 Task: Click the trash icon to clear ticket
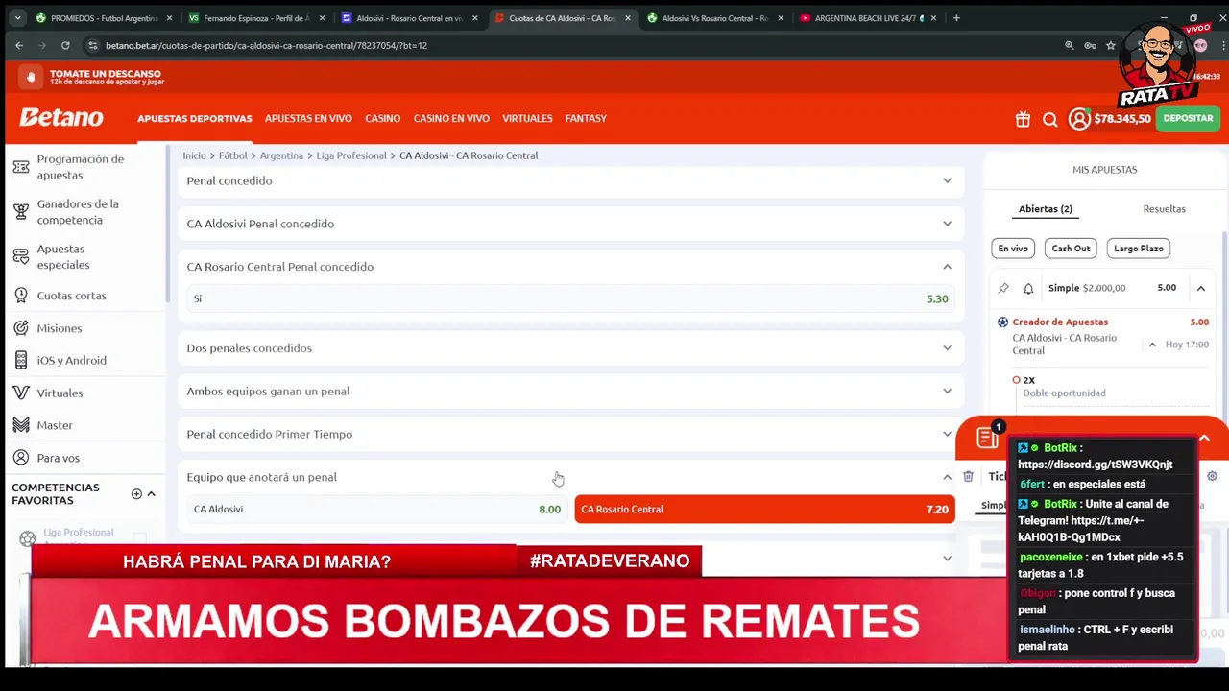pos(968,476)
